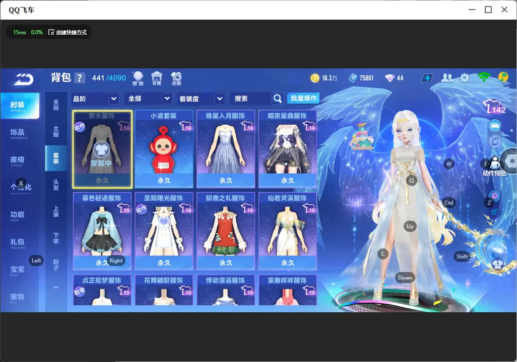Click the yellow-green music avatar icon

tap(503, 77)
